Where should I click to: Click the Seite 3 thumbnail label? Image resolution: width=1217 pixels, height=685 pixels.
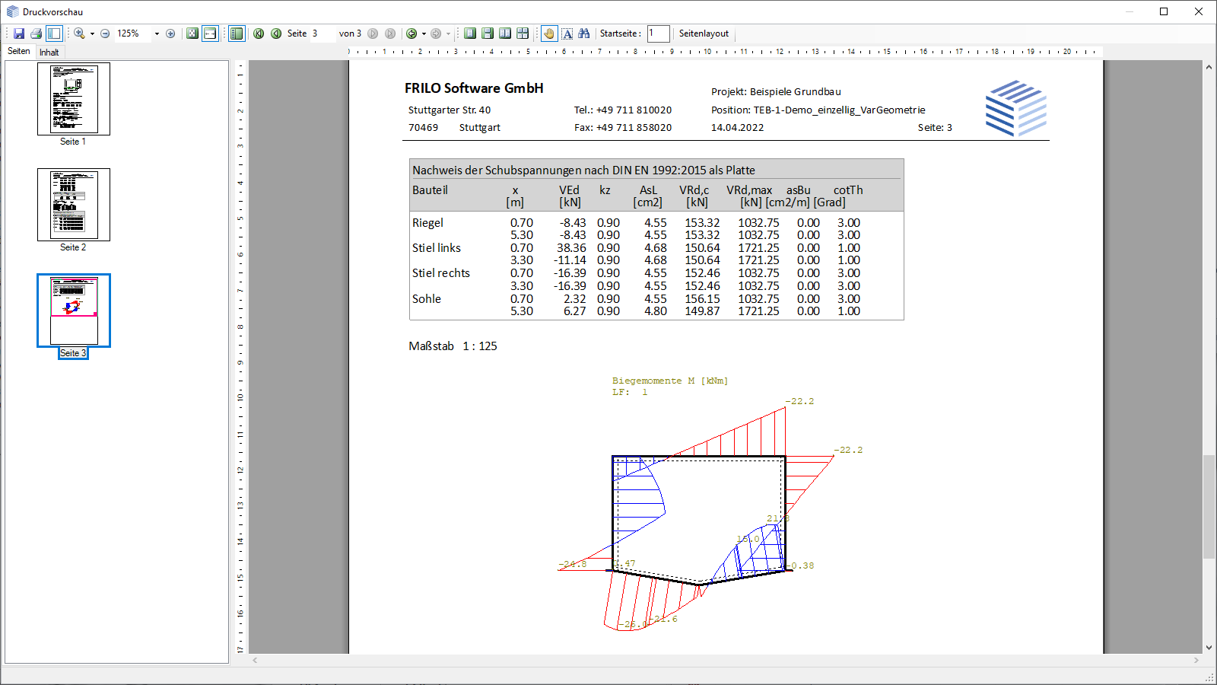pos(73,353)
